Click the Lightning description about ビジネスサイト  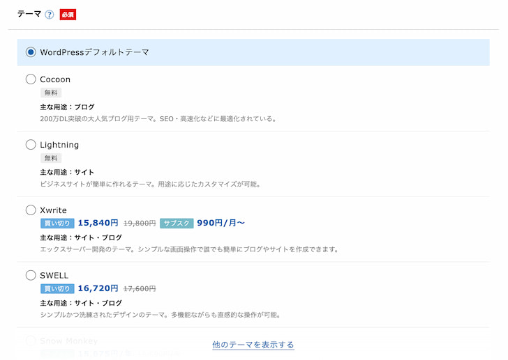151,185
